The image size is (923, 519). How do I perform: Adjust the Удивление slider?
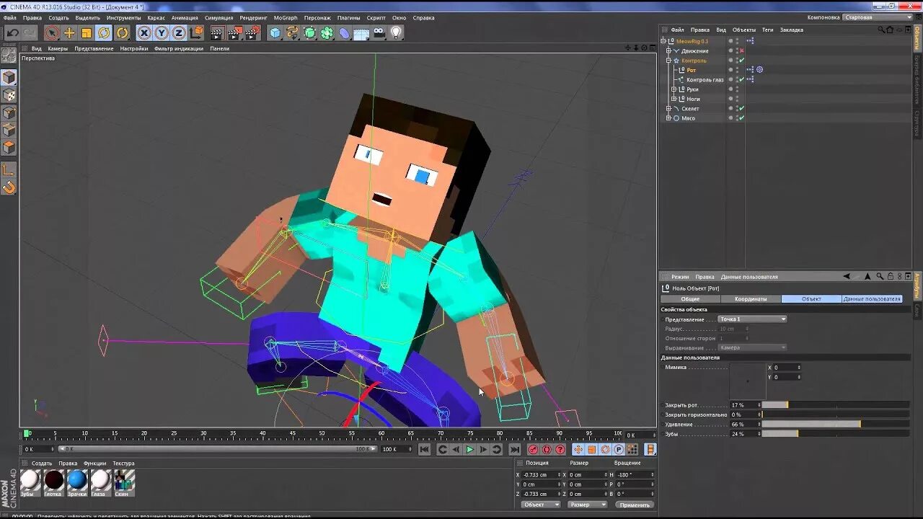click(835, 424)
